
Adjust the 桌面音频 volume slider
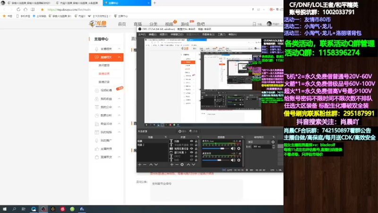pos(216,160)
